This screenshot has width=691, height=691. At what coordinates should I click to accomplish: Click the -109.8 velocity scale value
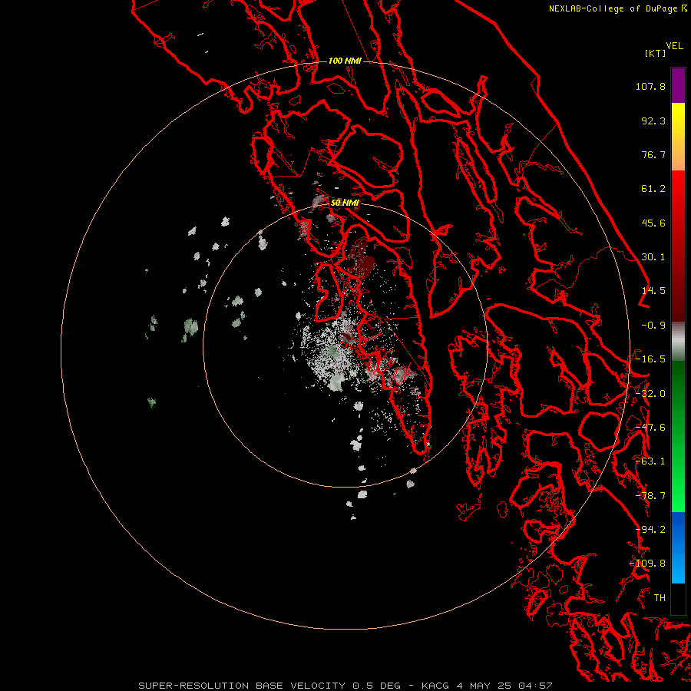(647, 564)
